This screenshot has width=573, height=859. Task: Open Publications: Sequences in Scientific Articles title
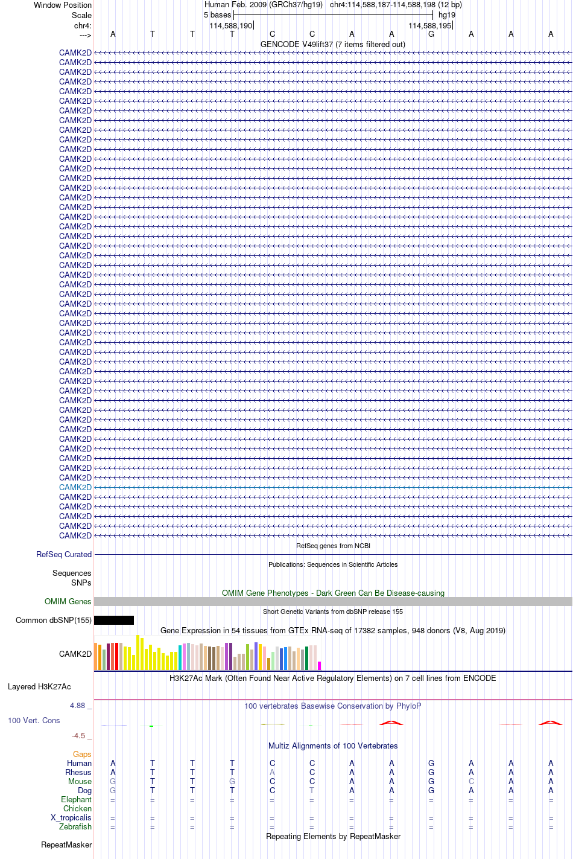(333, 564)
